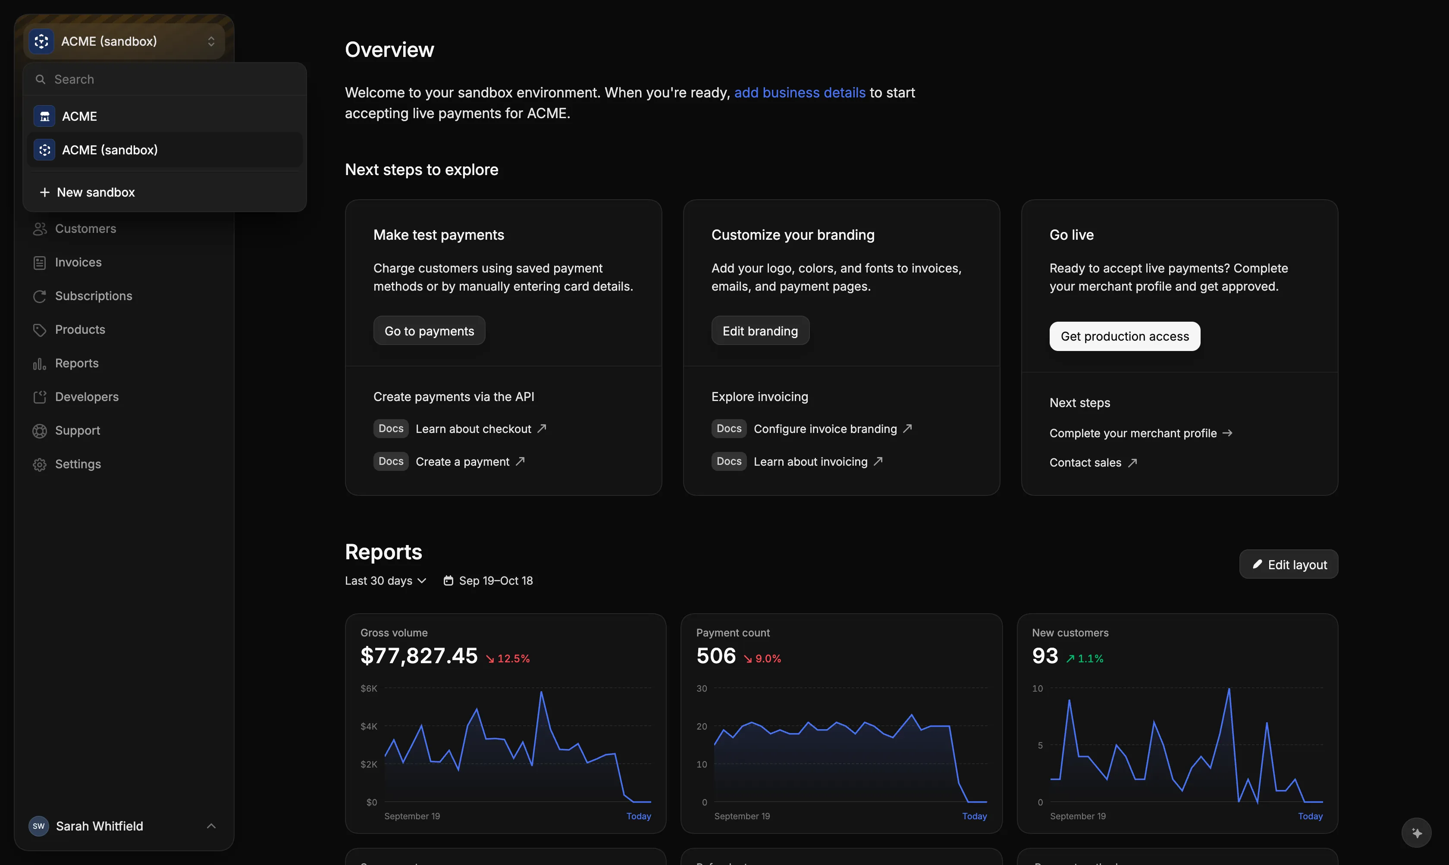Click Edit branding button
The height and width of the screenshot is (865, 1449).
[x=760, y=330]
